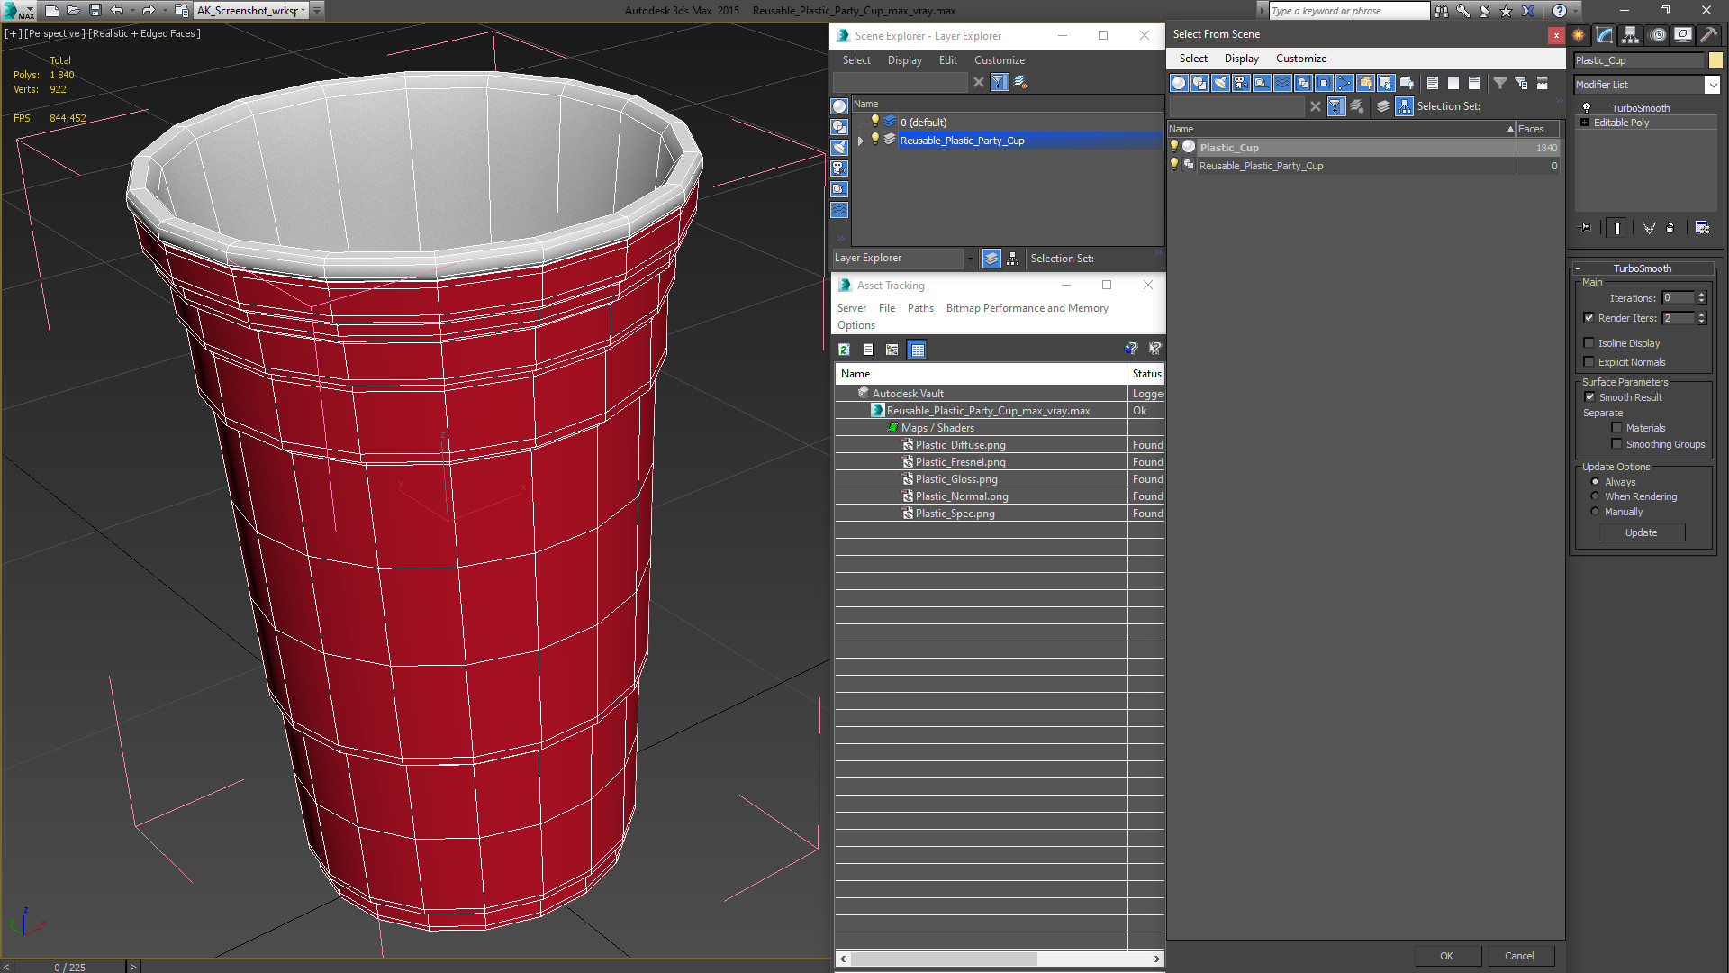The image size is (1729, 973).
Task: Click Refresh icon in Asset Tracking toolbar
Action: pyautogui.click(x=844, y=350)
